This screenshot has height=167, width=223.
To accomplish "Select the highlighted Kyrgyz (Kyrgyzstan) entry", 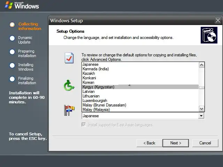I will (x=140, y=87).
